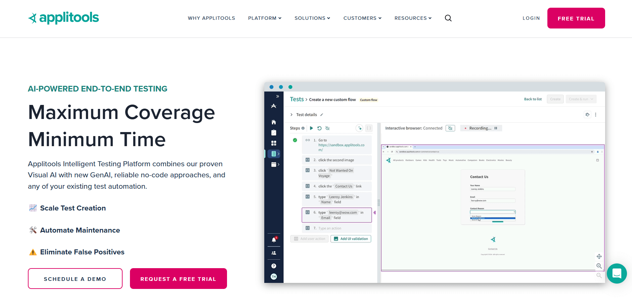Viewport: 632px width, 301px height.
Task: Open the help question mark icon
Action: 274,266
